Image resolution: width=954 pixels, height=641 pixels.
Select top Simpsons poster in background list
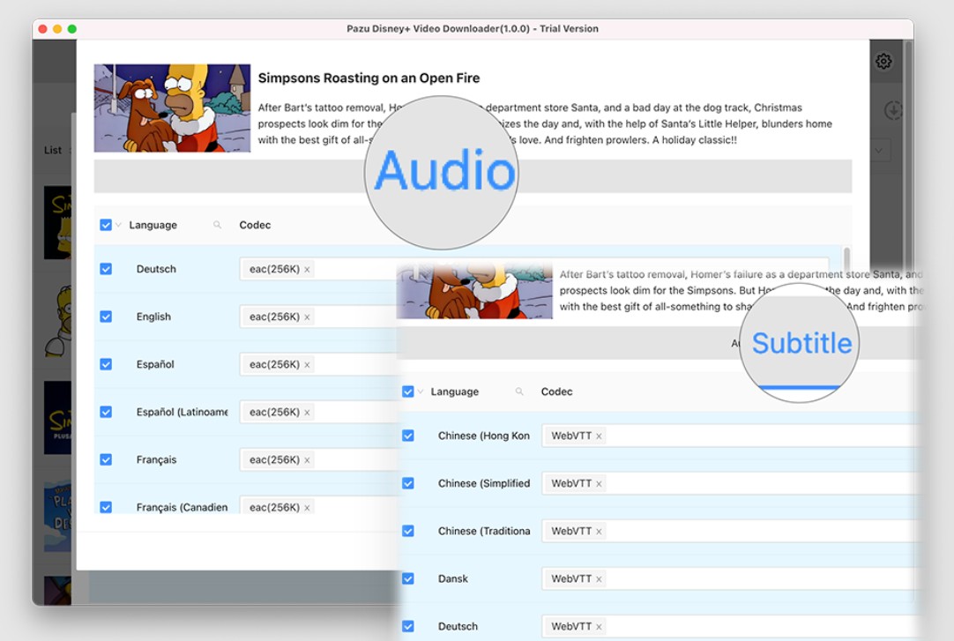(58, 222)
